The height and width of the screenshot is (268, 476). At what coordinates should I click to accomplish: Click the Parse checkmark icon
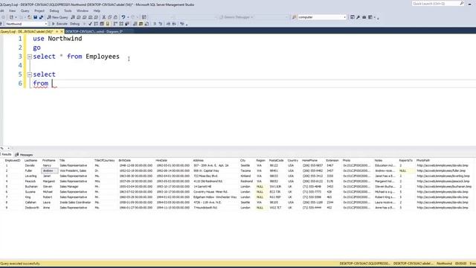[90, 24]
